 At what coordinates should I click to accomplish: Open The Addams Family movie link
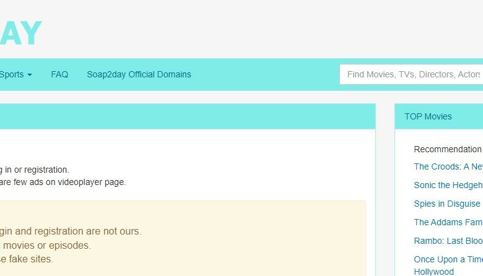click(x=448, y=222)
